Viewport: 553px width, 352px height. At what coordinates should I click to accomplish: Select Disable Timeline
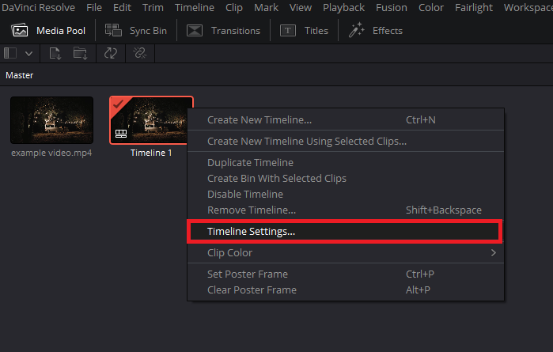(x=346, y=195)
